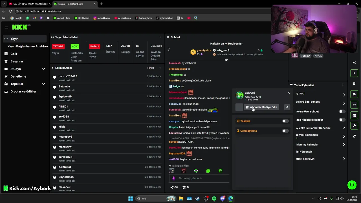Toggle the Yasakla switch
The width and height of the screenshot is (361, 203).
(285, 121)
